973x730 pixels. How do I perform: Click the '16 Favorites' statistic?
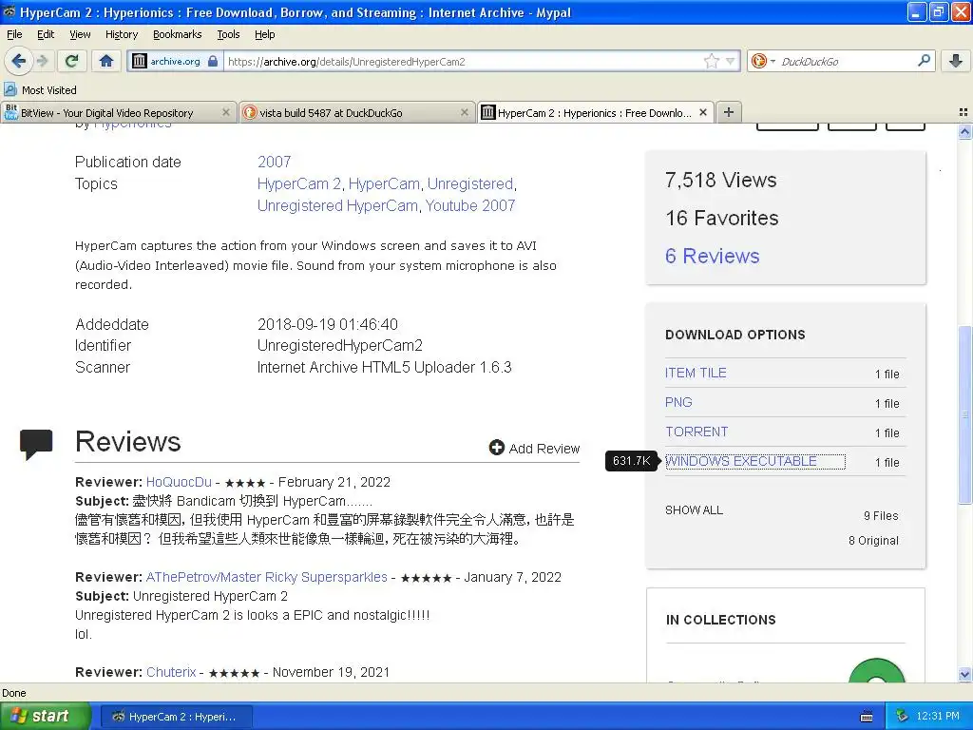[x=722, y=218]
